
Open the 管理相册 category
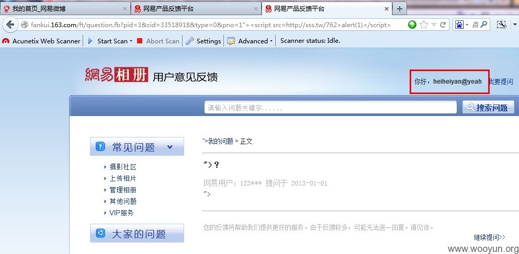(x=123, y=190)
